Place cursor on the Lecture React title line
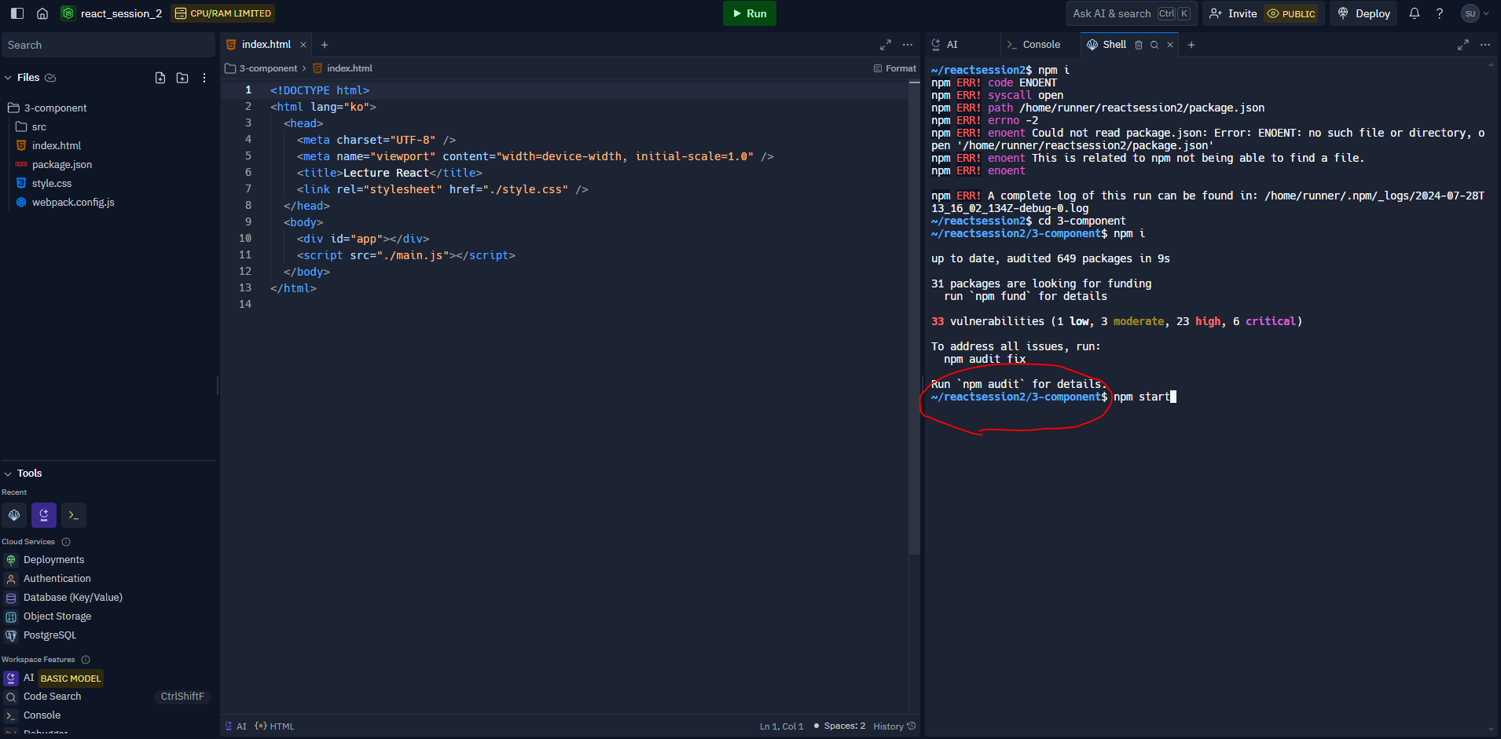 pyautogui.click(x=389, y=173)
